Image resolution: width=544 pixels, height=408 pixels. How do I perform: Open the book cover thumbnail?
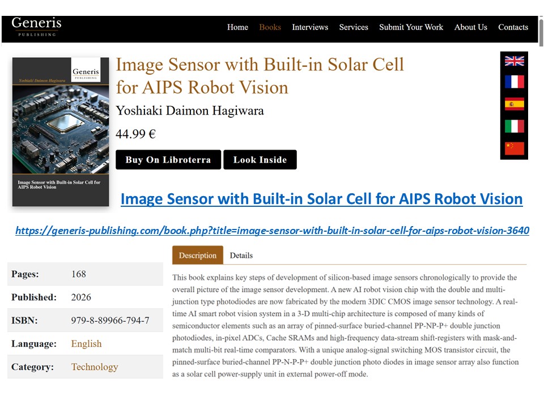61,132
